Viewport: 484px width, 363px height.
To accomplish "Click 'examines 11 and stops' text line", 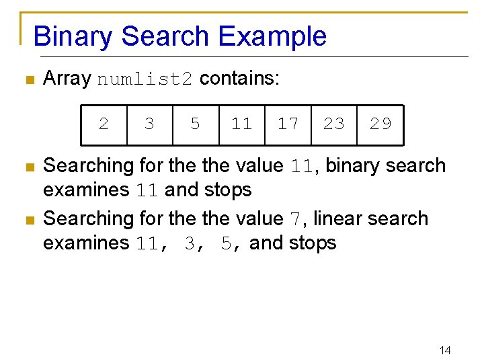I will [x=147, y=190].
